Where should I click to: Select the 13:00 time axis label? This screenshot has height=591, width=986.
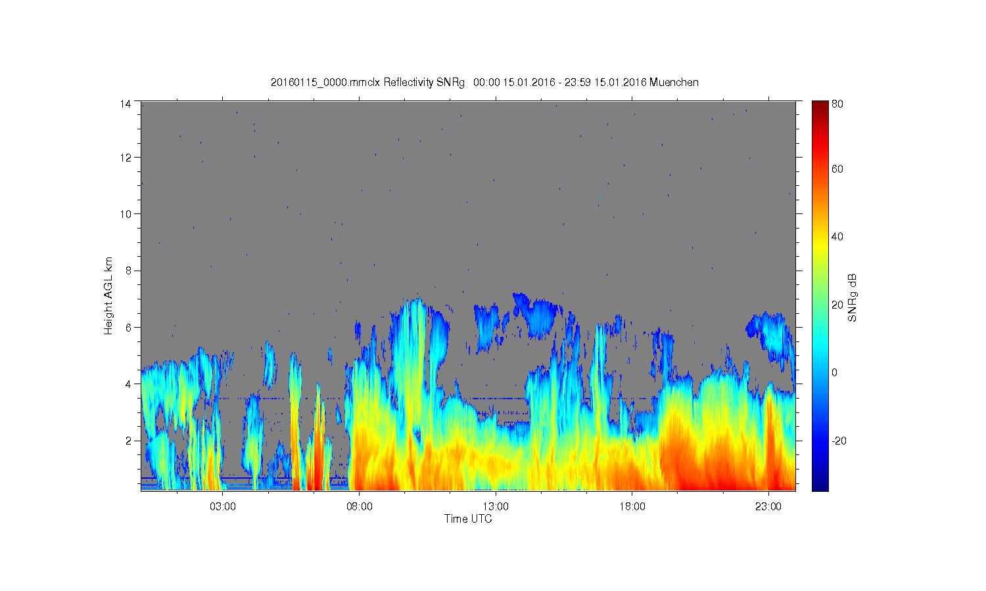(496, 507)
